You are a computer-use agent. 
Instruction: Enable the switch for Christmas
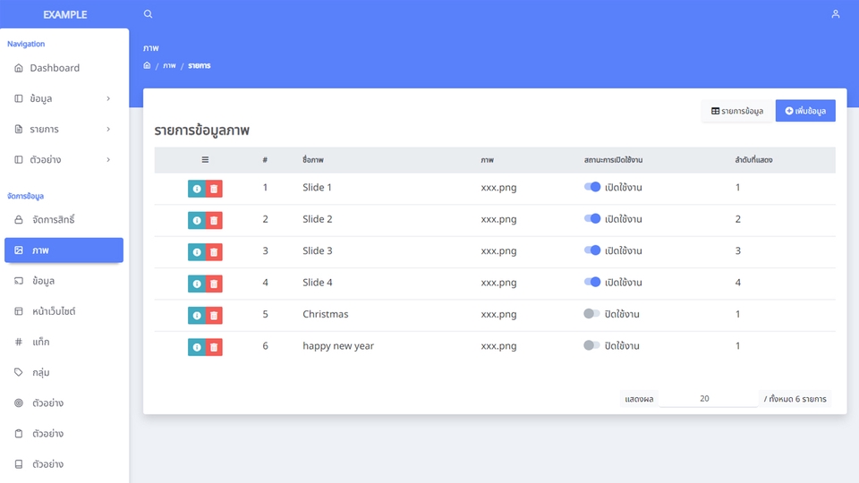coord(591,314)
